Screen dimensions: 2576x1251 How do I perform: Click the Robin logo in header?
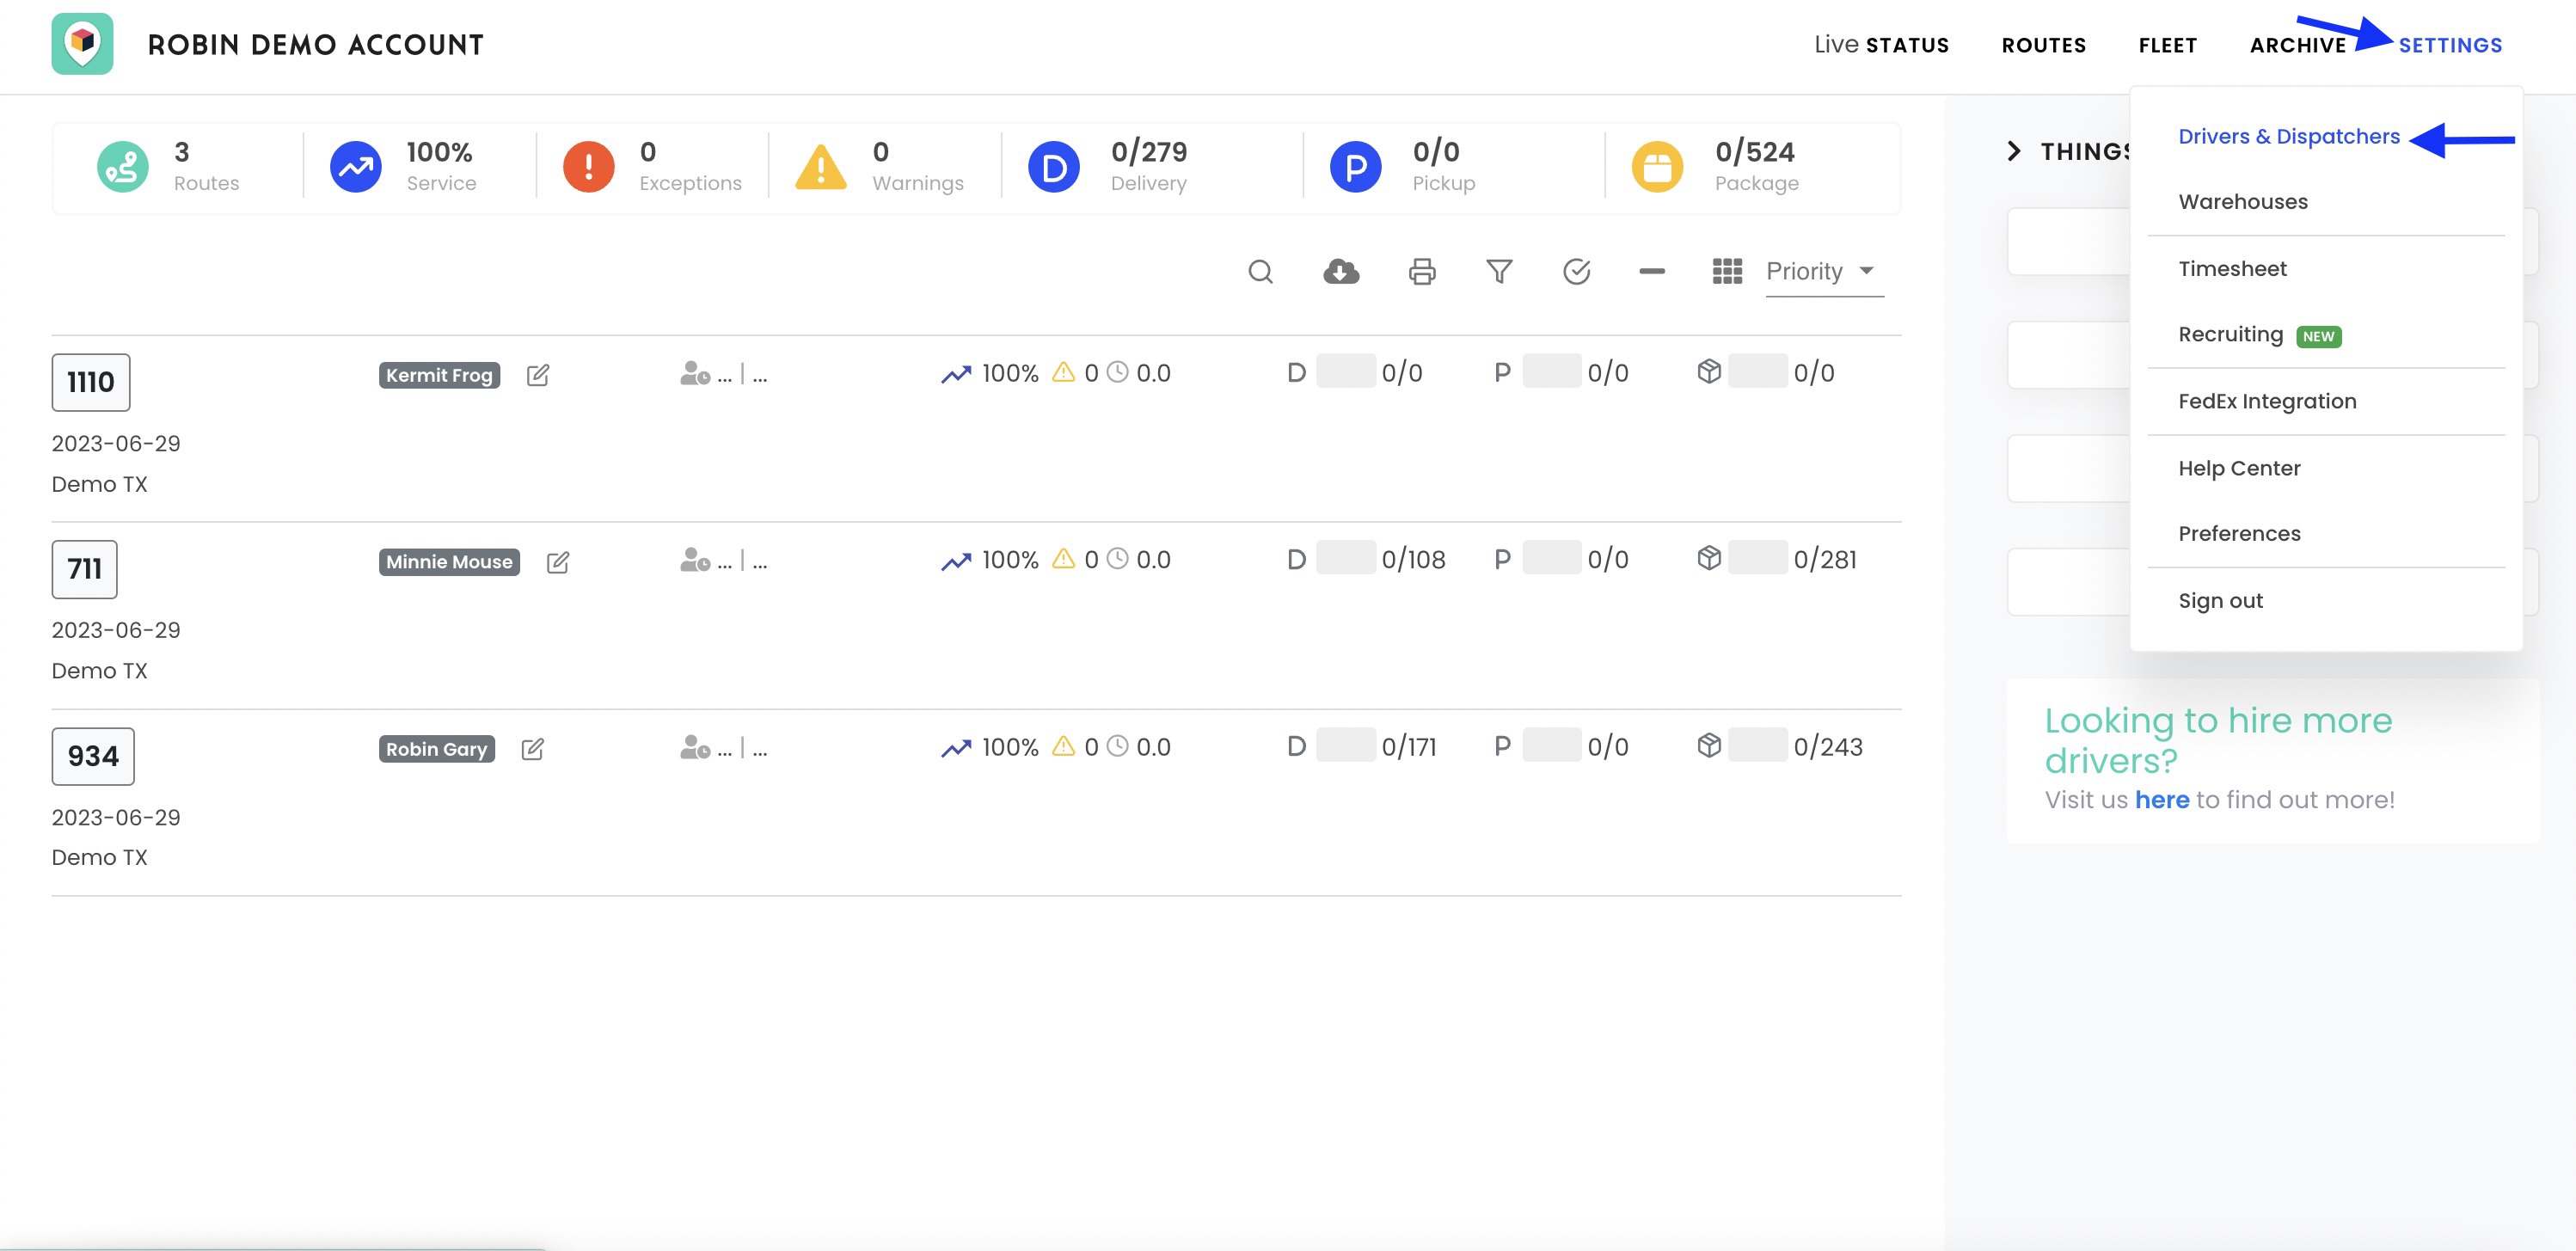pos(83,44)
